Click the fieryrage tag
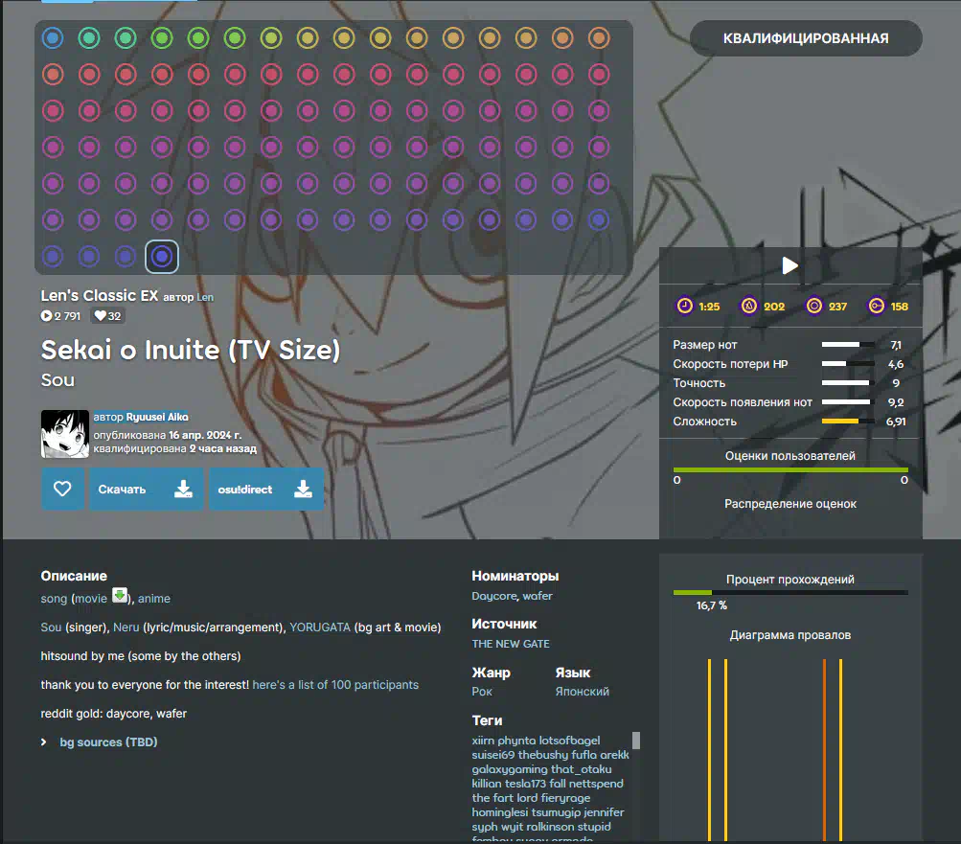Viewport: 961px width, 844px height. (x=565, y=798)
